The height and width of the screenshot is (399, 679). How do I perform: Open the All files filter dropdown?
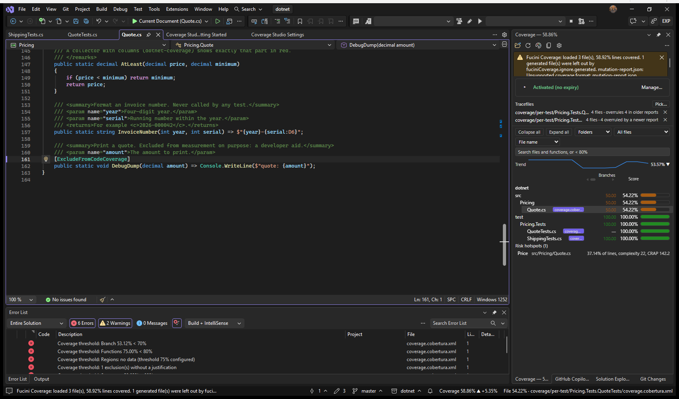642,132
